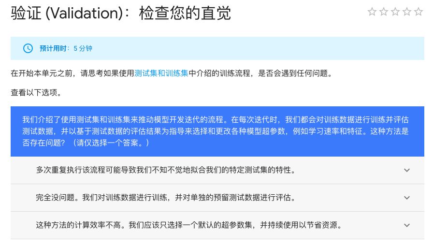Click the 查看以下选项 text
The width and height of the screenshot is (433, 246).
click(36, 92)
